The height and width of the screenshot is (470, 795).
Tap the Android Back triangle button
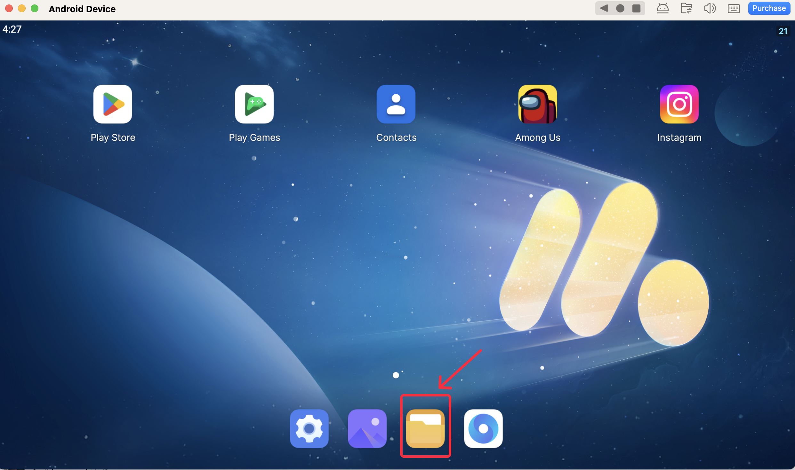[x=604, y=8]
